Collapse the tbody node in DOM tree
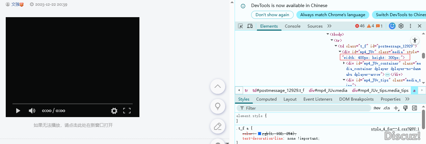Image resolution: width=426 pixels, height=144 pixels. click(328, 34)
